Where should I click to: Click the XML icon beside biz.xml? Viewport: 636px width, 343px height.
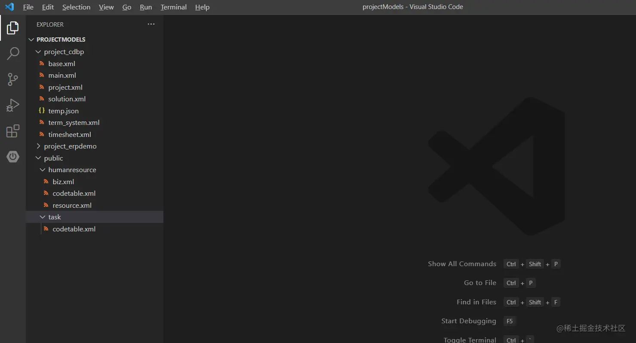pos(46,182)
